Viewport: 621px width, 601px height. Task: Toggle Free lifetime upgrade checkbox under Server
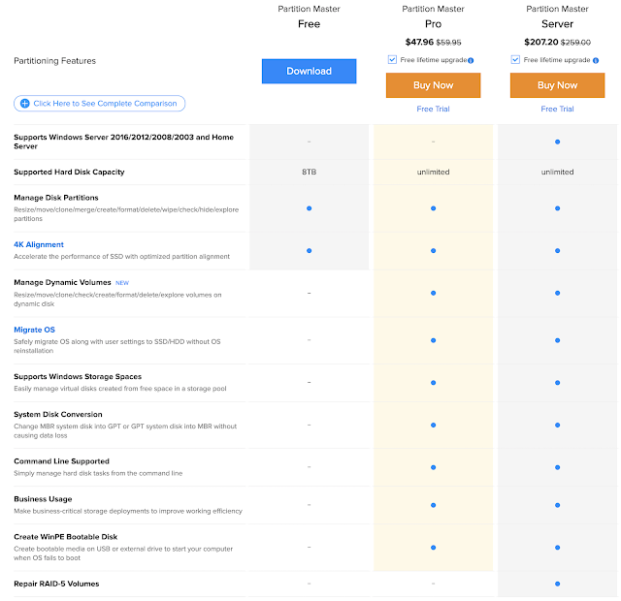515,60
